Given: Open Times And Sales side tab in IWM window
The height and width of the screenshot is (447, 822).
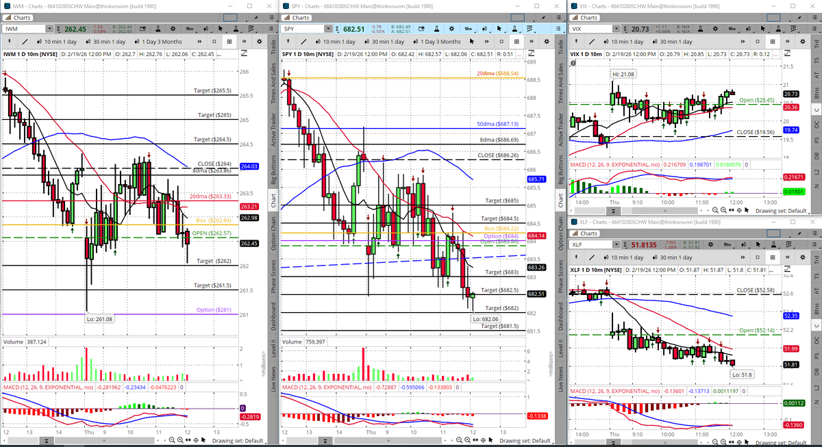Looking at the screenshot, I should coord(273,84).
